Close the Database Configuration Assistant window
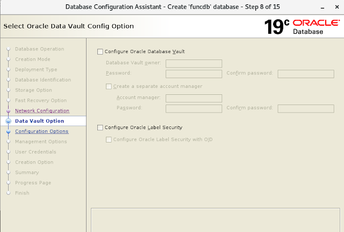 (x=337, y=7)
